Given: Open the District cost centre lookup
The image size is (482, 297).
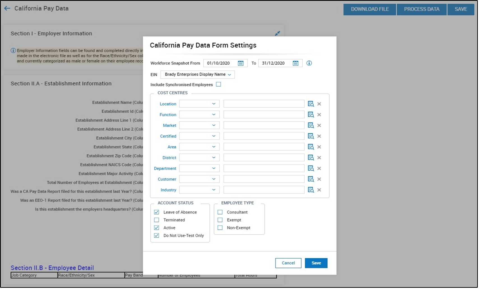Looking at the screenshot, I should 311,157.
